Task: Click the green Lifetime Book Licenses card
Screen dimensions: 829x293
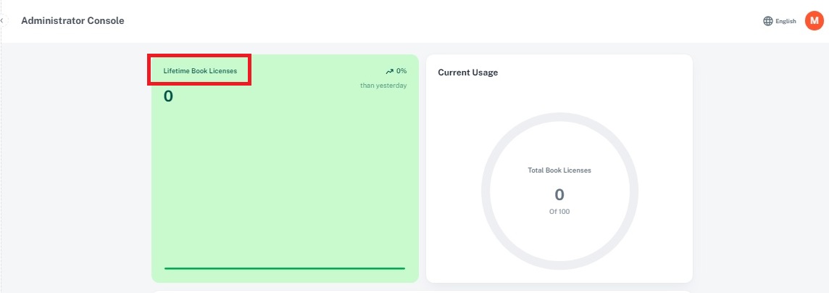Action: click(284, 181)
